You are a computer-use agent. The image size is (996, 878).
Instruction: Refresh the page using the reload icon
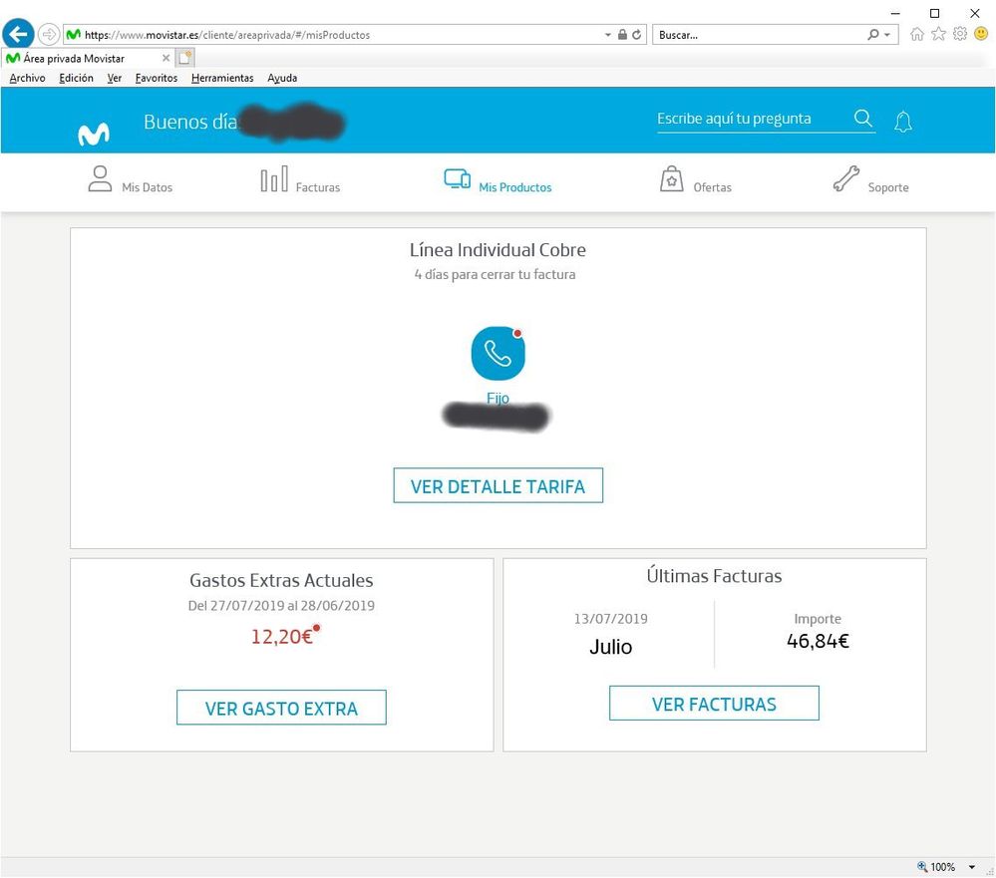click(x=637, y=35)
